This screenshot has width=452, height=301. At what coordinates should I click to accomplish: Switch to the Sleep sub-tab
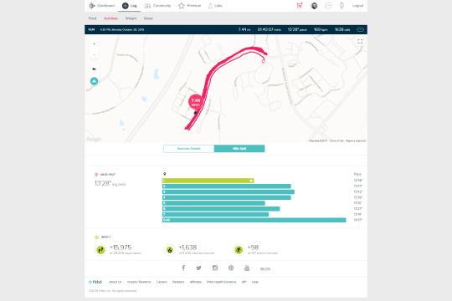tap(148, 18)
